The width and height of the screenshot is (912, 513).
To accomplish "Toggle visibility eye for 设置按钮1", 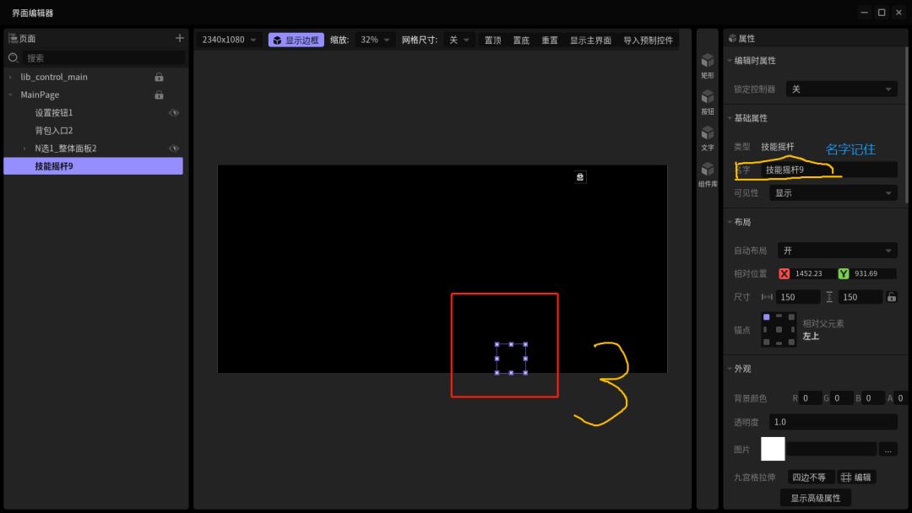I will tap(174, 113).
